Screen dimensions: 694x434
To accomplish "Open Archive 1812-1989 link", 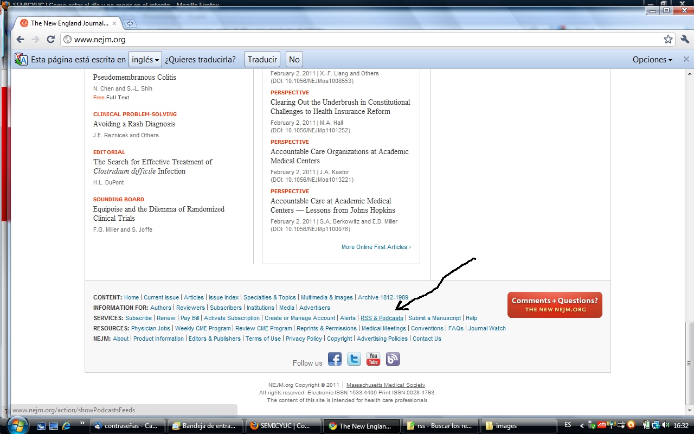I will click(x=383, y=297).
